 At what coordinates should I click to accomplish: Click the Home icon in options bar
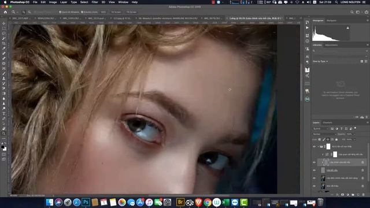click(5, 12)
